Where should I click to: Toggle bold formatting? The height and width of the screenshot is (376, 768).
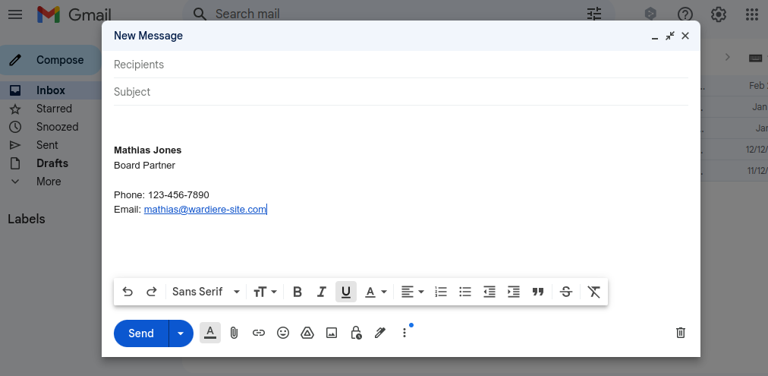(297, 292)
